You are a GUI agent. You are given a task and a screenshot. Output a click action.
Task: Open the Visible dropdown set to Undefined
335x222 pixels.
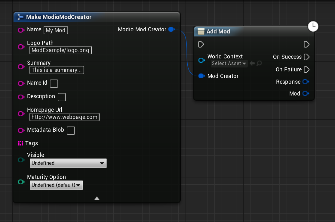tap(68, 163)
